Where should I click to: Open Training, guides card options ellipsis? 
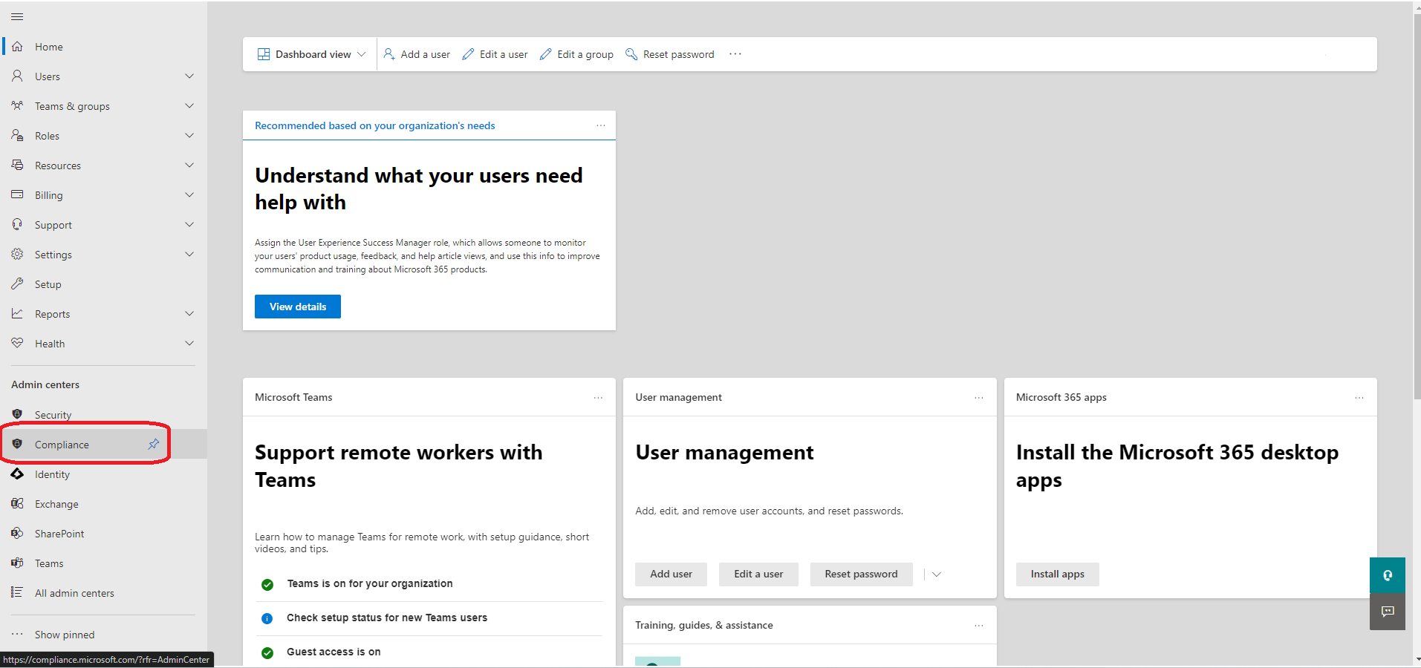pos(979,626)
